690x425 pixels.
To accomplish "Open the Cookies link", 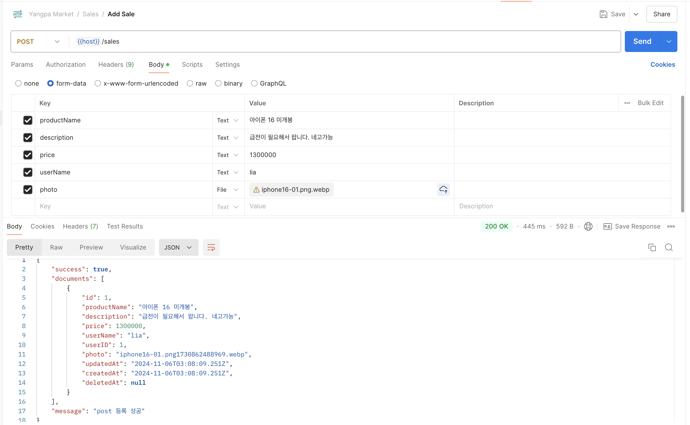I will point(662,65).
